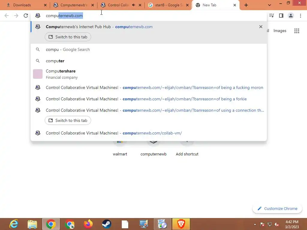This screenshot has height=230, width=307.
Task: Open the blank document taskbar icon
Action: point(125,224)
